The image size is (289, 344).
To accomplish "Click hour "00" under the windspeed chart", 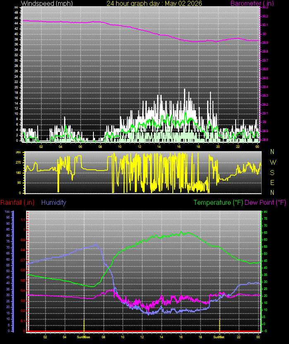I will click(258, 147).
